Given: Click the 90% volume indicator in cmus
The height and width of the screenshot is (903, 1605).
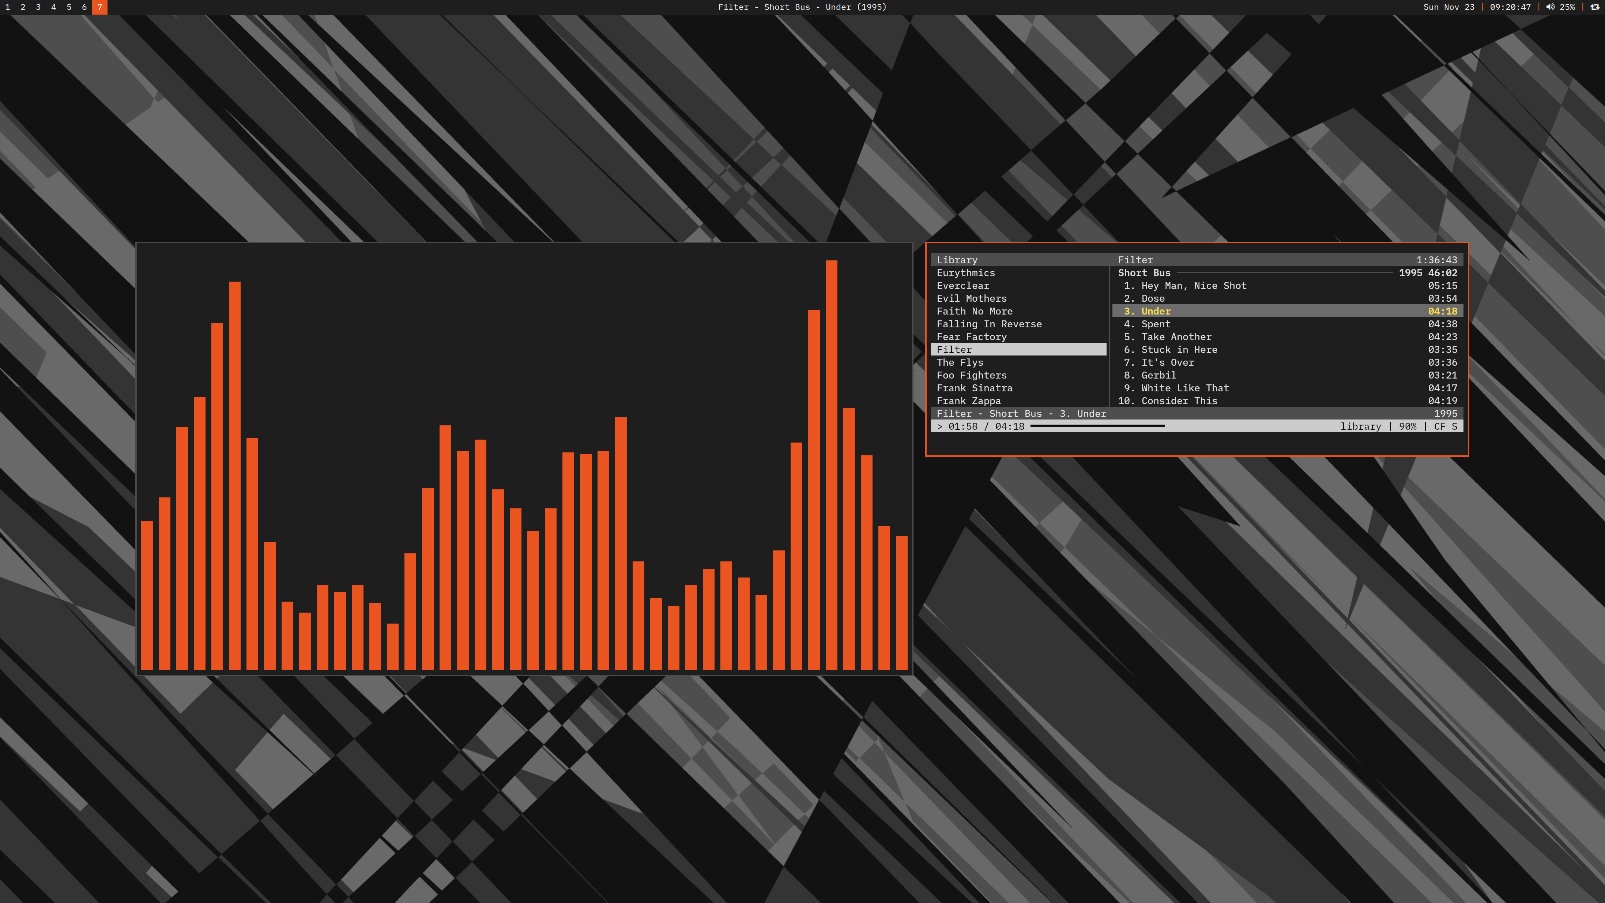Looking at the screenshot, I should click(x=1408, y=426).
